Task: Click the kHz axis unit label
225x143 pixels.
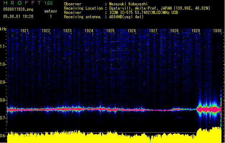Action: [x=3, y=29]
